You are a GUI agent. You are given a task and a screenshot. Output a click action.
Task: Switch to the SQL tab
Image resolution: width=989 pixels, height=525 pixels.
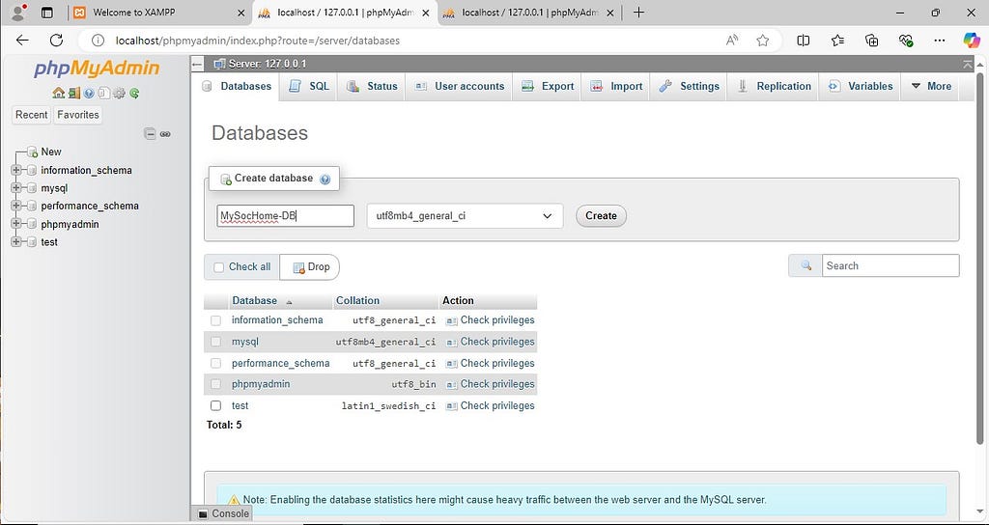coord(310,86)
